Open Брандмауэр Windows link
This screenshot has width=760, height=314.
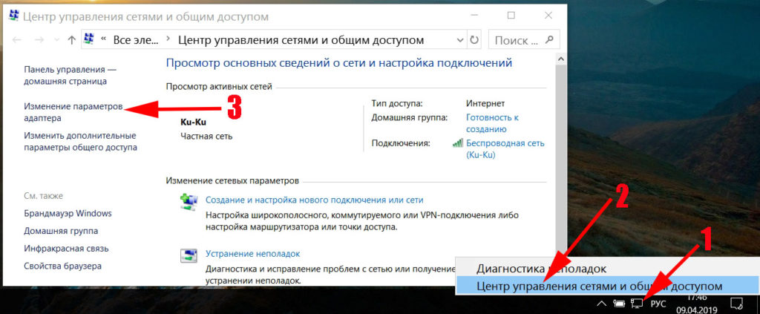(x=68, y=213)
